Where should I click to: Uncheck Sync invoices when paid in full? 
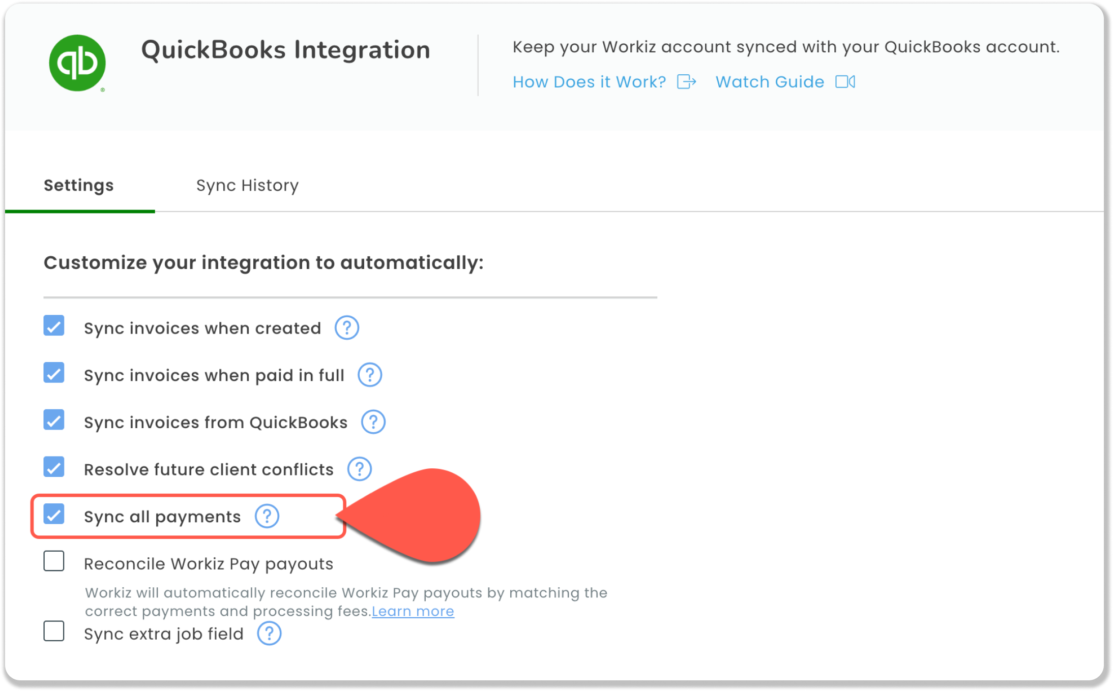coord(54,373)
